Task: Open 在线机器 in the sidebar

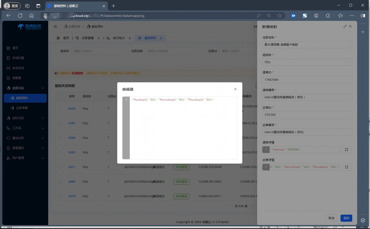Action: 18,58
